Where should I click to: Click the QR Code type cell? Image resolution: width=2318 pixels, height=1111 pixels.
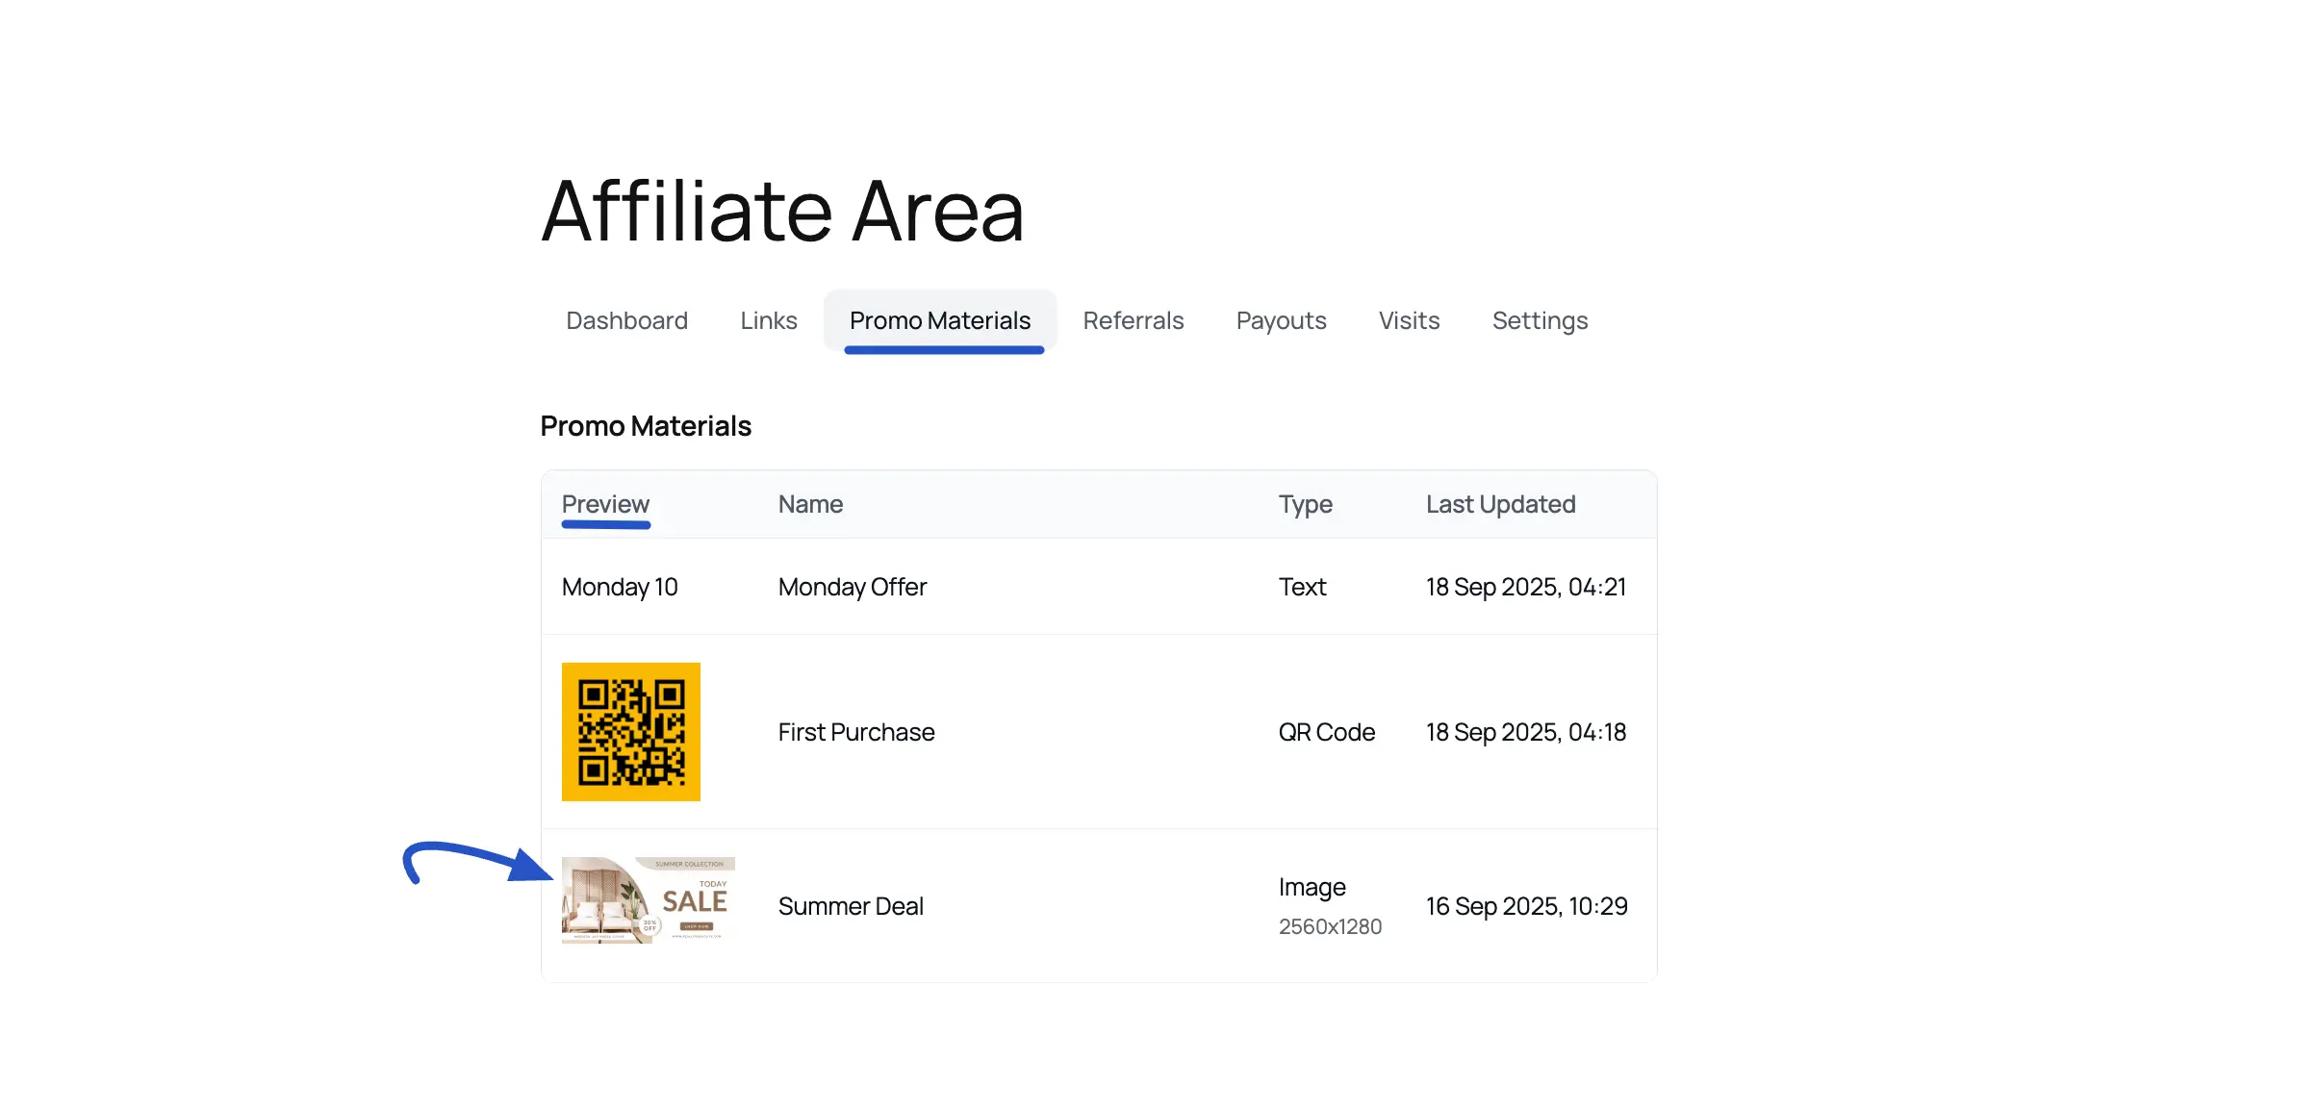tap(1326, 732)
